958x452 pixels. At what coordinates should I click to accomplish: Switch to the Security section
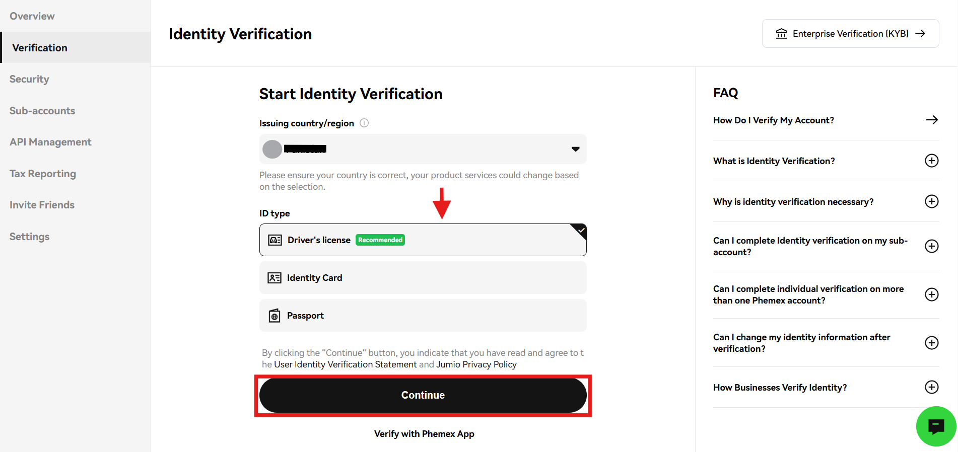coord(29,79)
